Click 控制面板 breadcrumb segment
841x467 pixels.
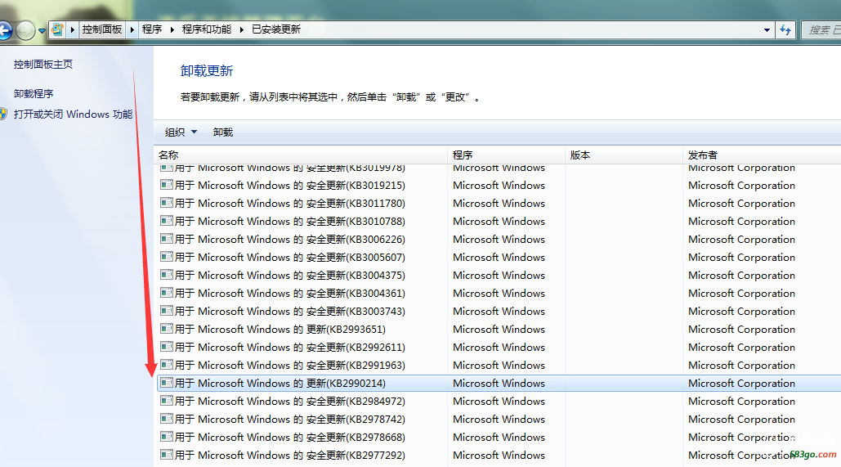click(x=102, y=29)
